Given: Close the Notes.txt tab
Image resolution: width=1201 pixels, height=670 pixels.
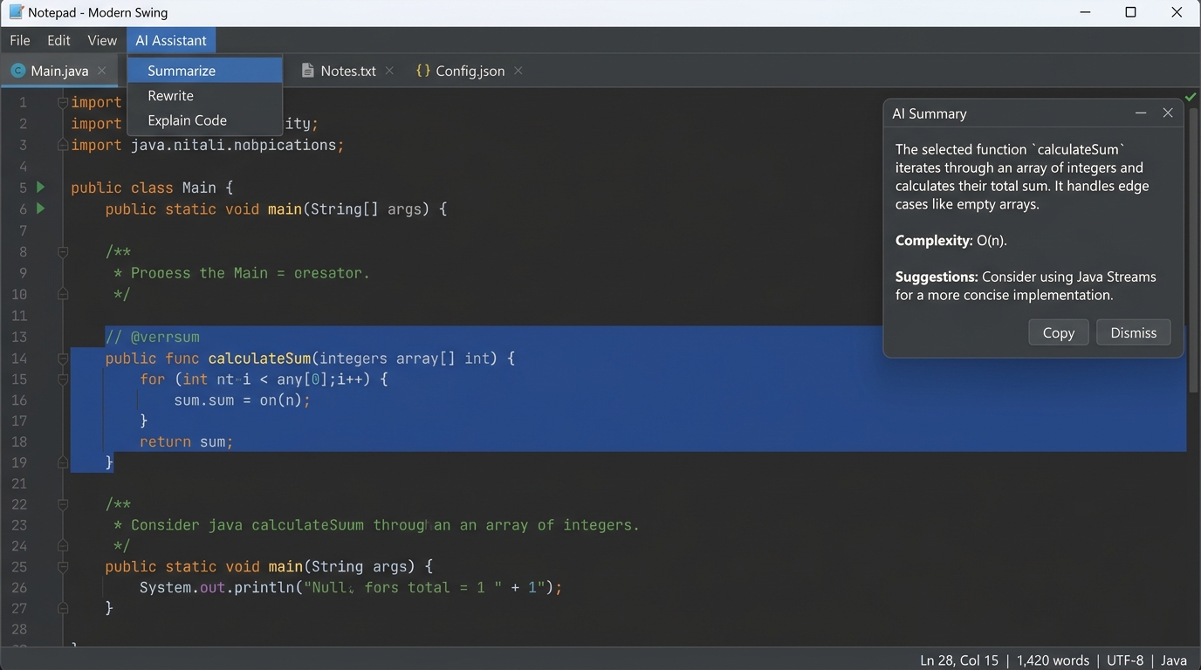Looking at the screenshot, I should click(389, 71).
